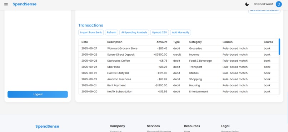The image size is (288, 132).
Task: Click the -$1200.00 amount
Action: 161,85
